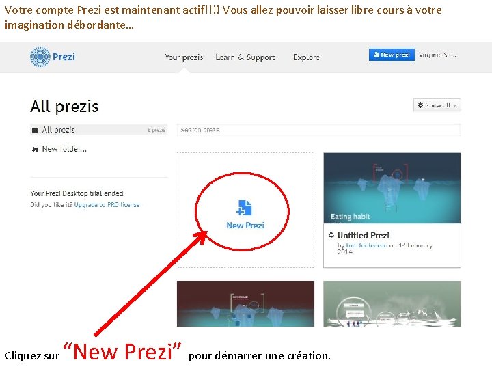
Task: Open the user account name menu
Action: click(x=437, y=55)
